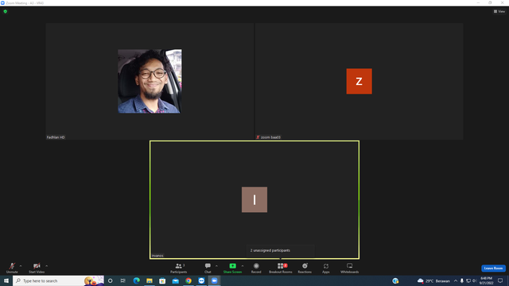509x286 pixels.
Task: Open the system clock and date
Action: coord(486,280)
